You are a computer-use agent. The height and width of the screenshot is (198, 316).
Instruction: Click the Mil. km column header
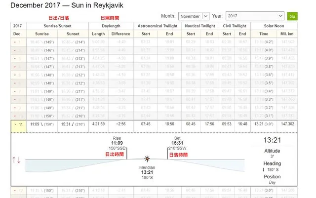pos(287,34)
